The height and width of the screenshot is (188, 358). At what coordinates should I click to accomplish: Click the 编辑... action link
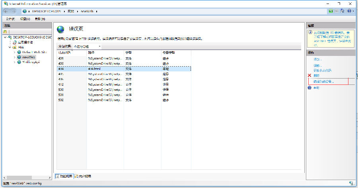(317, 65)
